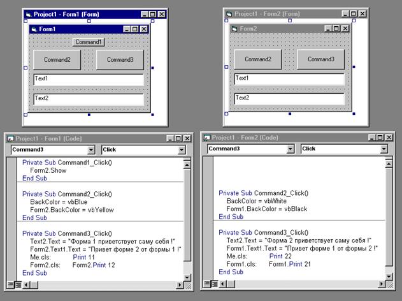
Task: Select Text1 textbox in Form1 designer
Action: point(89,80)
